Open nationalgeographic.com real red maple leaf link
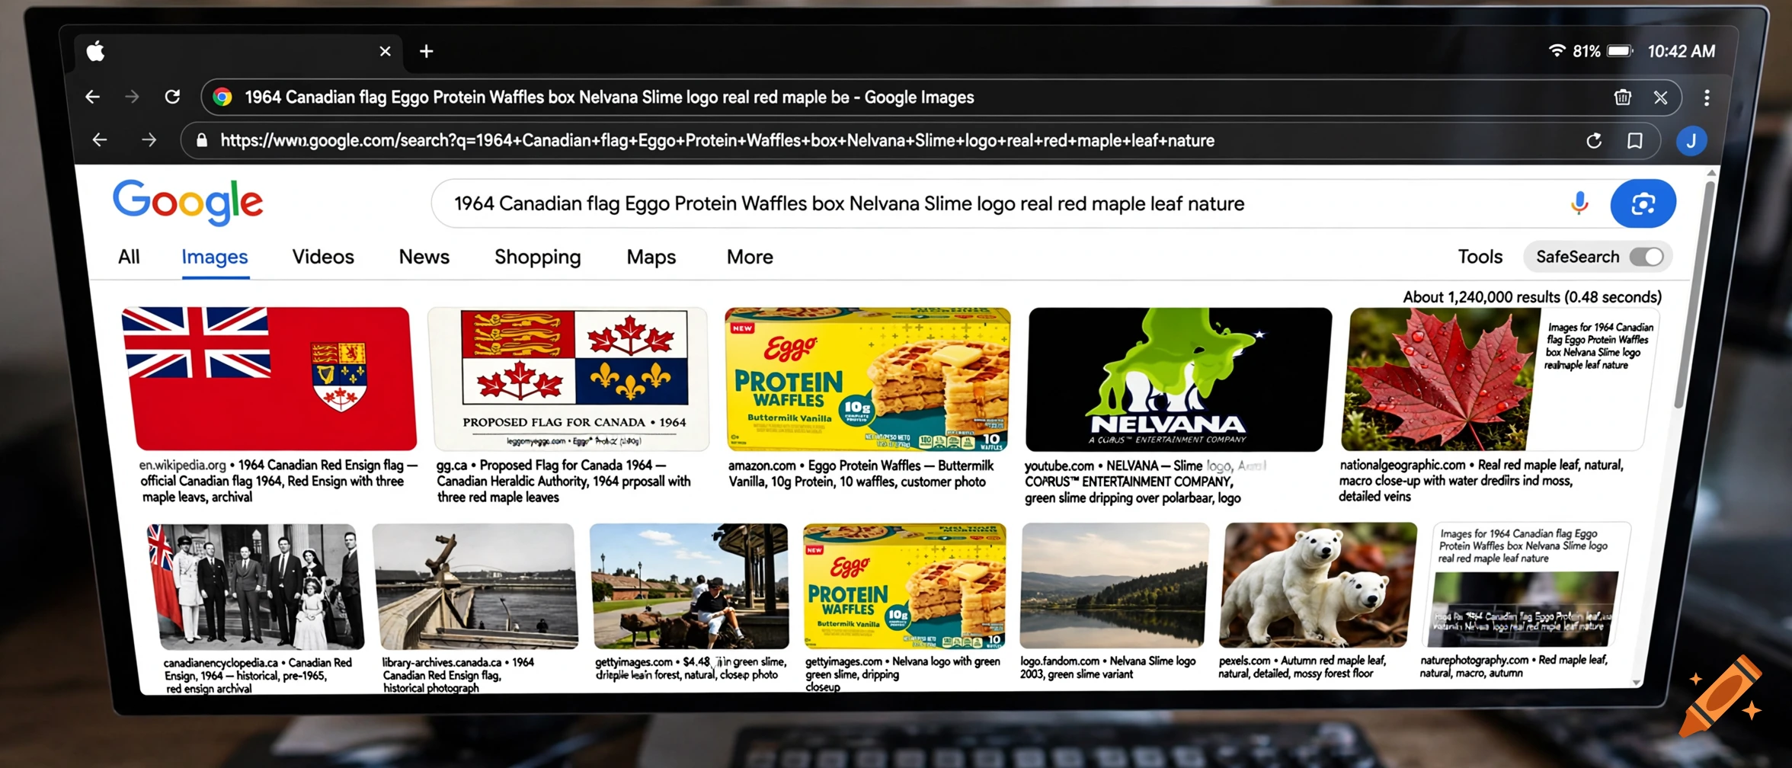Viewport: 1792px width, 768px height. pos(1481,480)
